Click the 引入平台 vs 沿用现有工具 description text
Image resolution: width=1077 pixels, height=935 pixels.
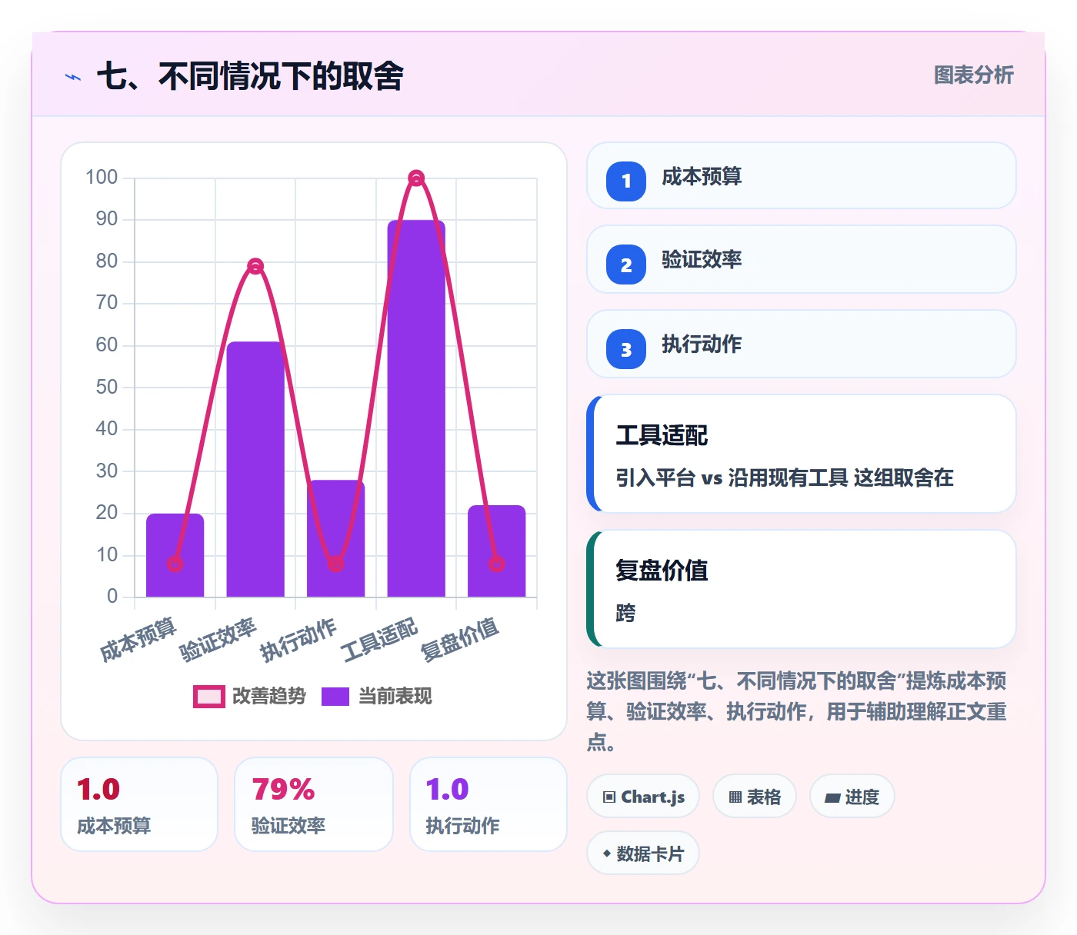point(785,477)
